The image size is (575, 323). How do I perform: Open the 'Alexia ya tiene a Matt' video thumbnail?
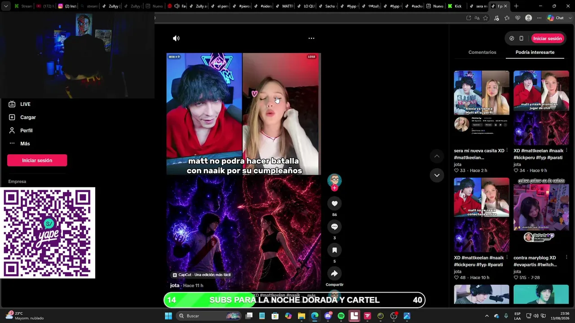click(482, 108)
